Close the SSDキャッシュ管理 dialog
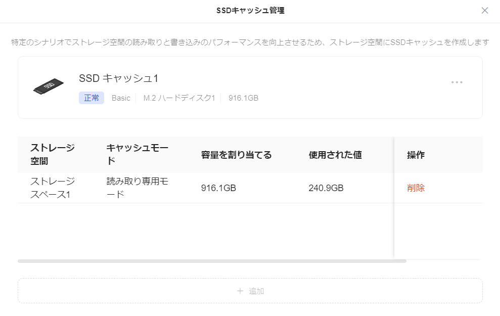 [x=485, y=11]
